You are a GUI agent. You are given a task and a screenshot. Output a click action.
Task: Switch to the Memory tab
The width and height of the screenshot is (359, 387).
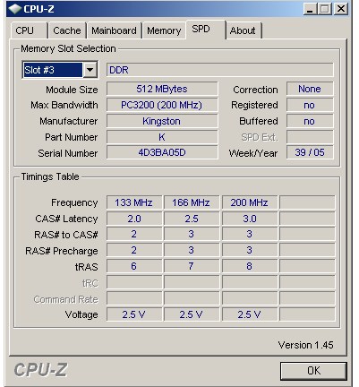(164, 30)
